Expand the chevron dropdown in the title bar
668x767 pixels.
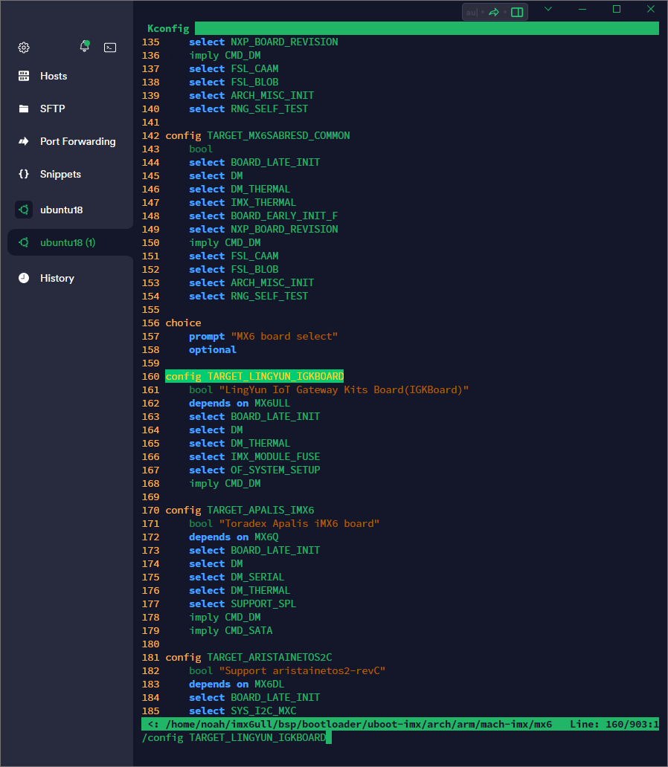coord(548,9)
